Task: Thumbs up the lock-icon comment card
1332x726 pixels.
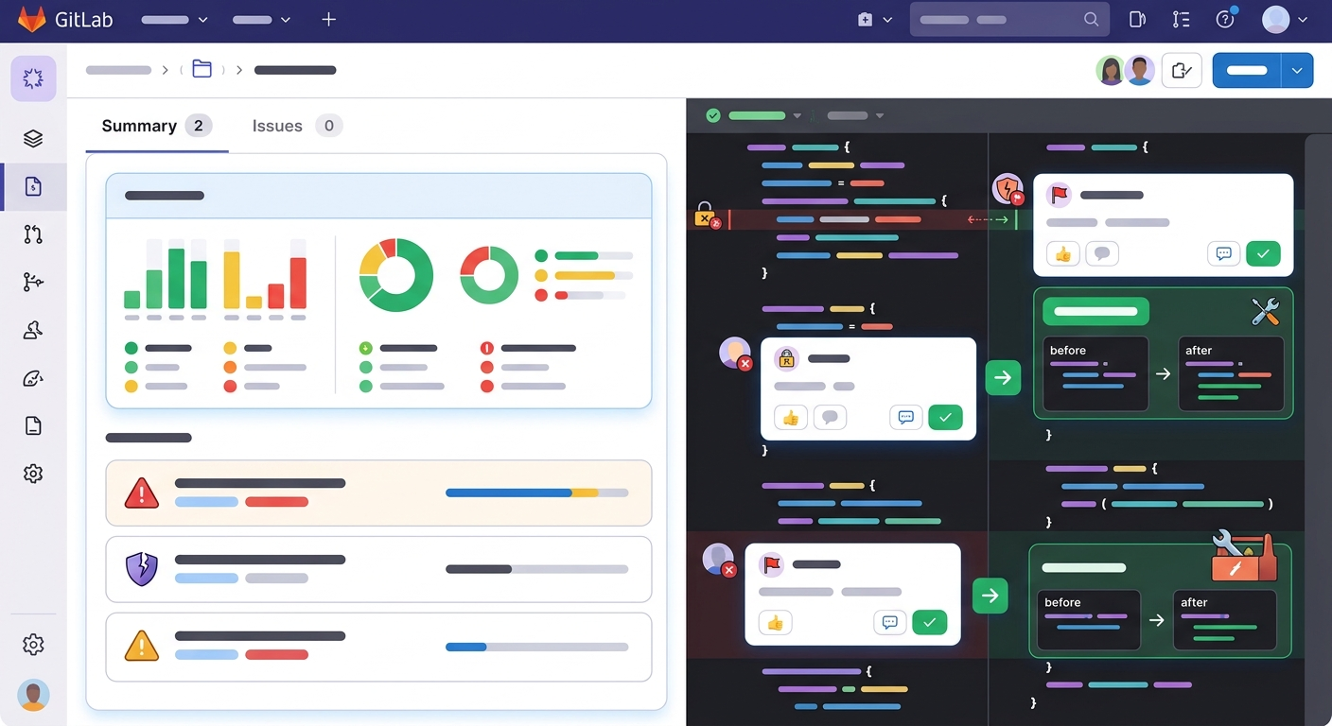Action: pyautogui.click(x=791, y=417)
